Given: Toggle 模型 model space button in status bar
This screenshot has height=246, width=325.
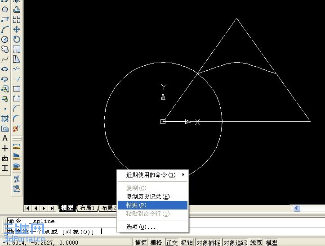Looking at the screenshot, I should tap(272, 242).
